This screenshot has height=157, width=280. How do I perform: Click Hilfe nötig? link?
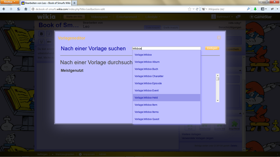[x=234, y=23]
